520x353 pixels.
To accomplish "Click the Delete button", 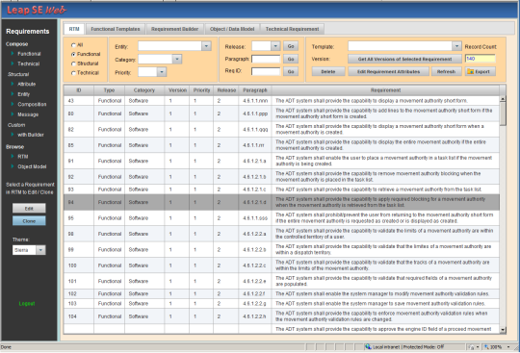I will [x=328, y=71].
